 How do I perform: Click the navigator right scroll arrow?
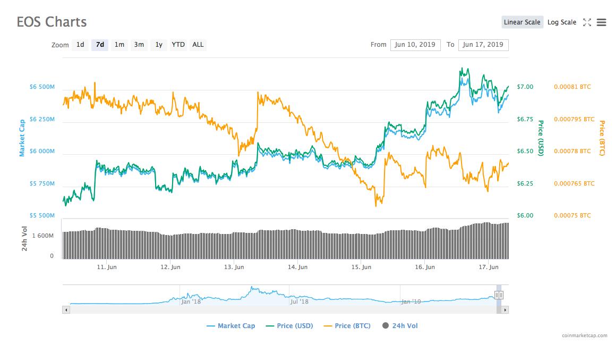pyautogui.click(x=505, y=309)
